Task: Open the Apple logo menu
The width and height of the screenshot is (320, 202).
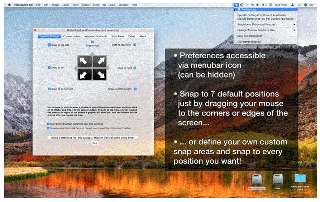Action: point(9,5)
